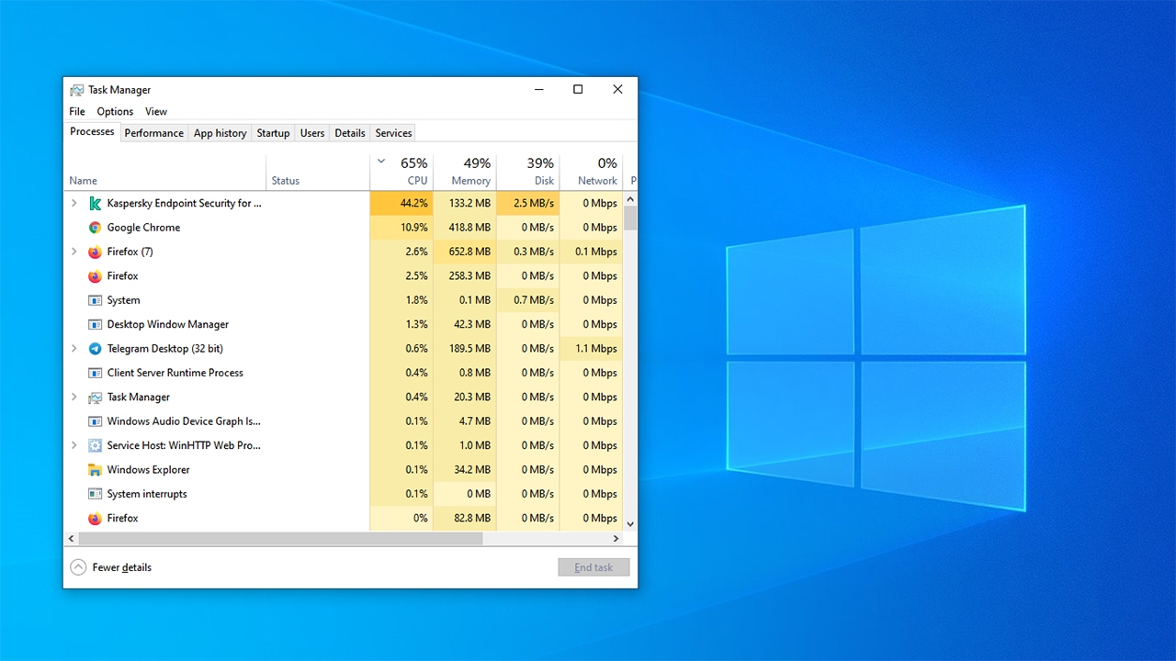
Task: Open the Services tab
Action: point(393,133)
